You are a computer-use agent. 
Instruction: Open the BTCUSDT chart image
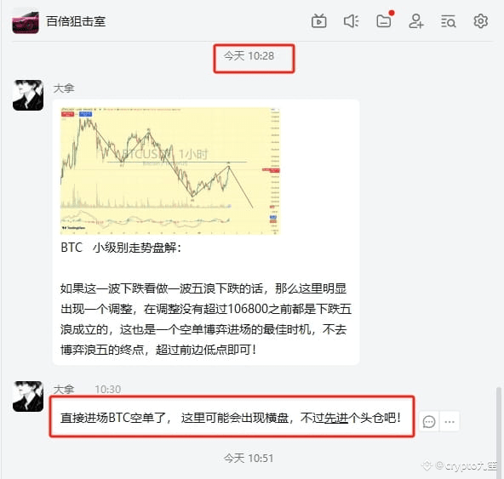point(170,171)
